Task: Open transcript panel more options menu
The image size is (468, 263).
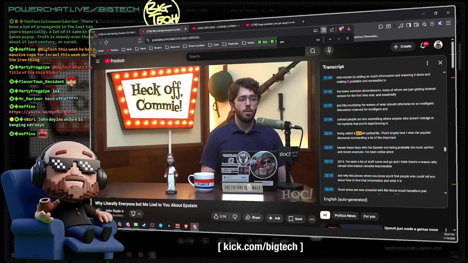Action: (x=427, y=63)
